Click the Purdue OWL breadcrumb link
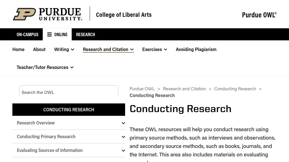Viewport: 289px width, 162px height. (x=142, y=88)
